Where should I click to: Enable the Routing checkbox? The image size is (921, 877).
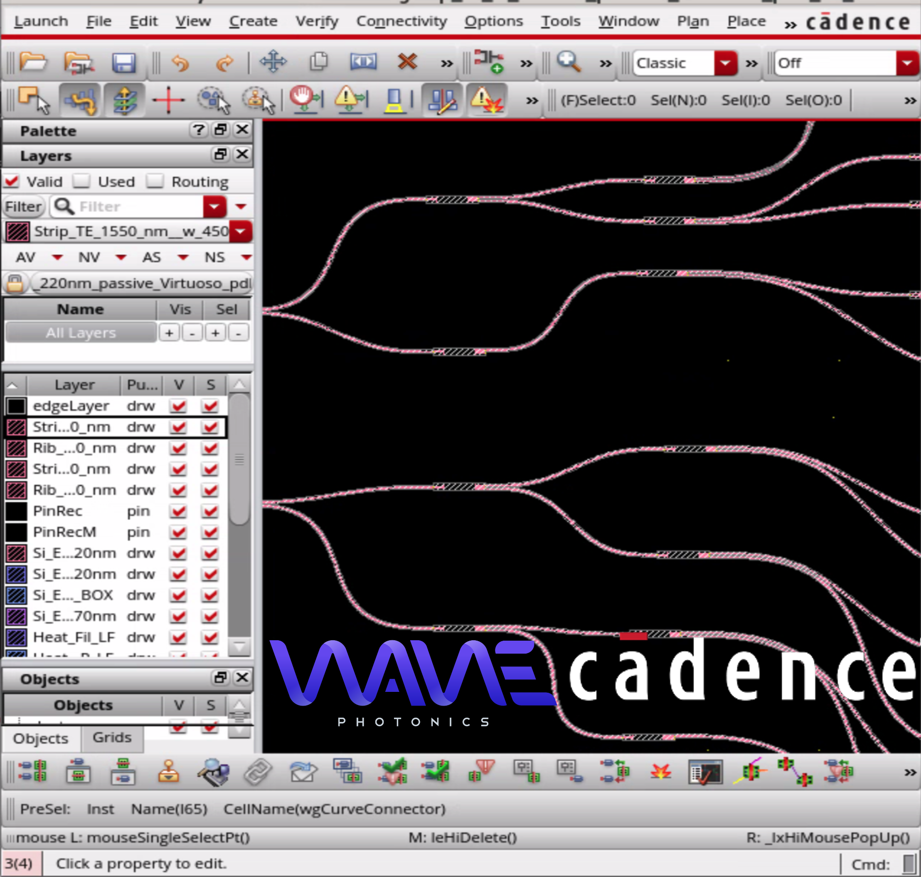pos(155,181)
